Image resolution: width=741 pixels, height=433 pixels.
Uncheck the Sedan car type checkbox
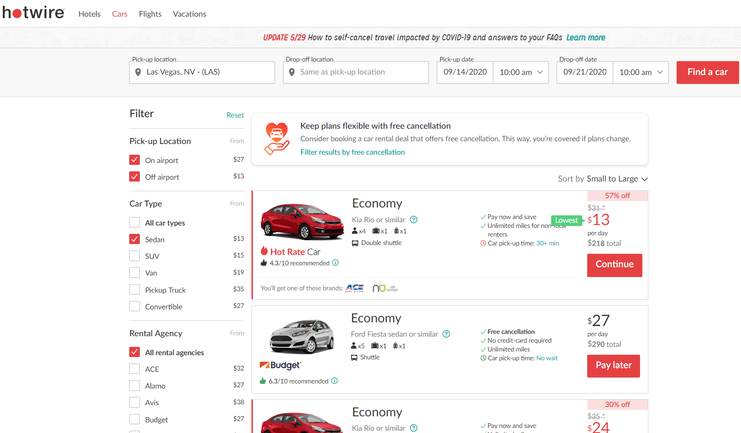pyautogui.click(x=135, y=239)
